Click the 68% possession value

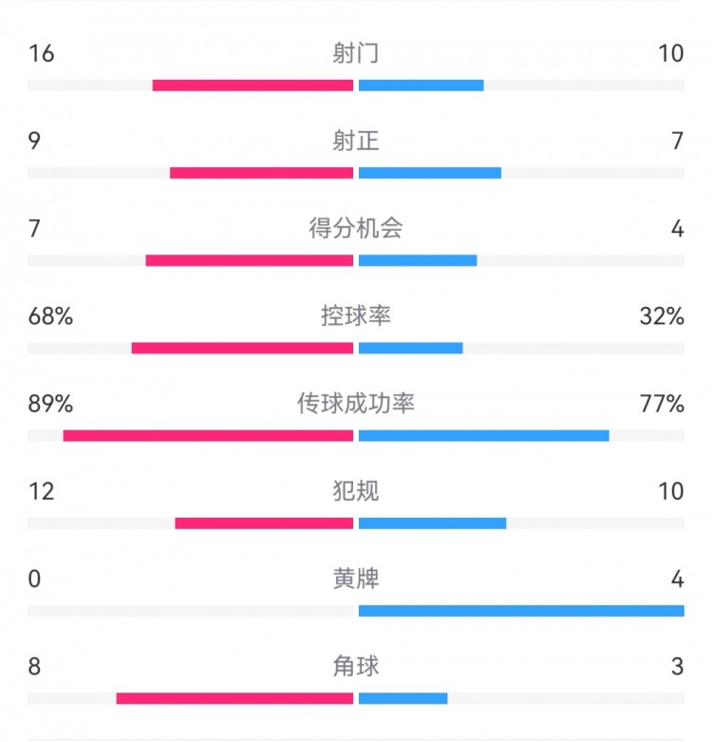(50, 316)
